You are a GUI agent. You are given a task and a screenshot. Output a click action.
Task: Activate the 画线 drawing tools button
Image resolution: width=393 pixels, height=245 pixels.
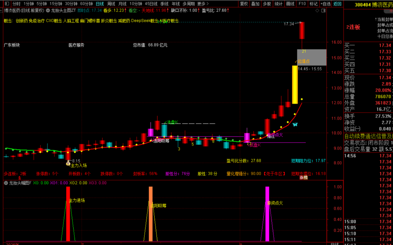pos(290,4)
